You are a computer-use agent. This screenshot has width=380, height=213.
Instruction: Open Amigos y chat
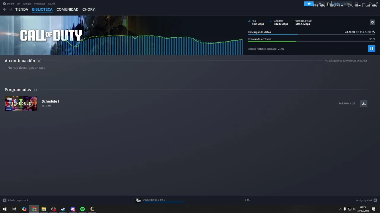coord(364,200)
